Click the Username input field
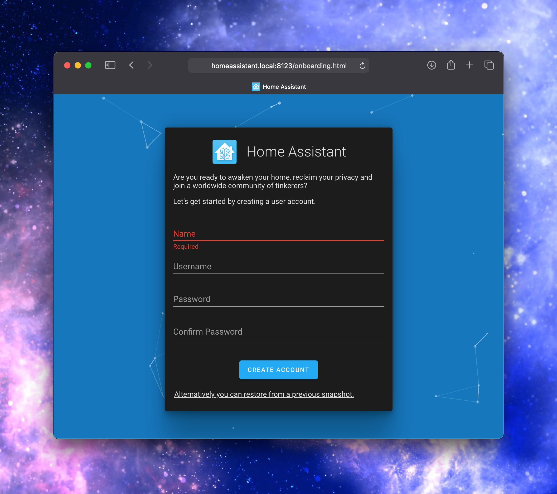The width and height of the screenshot is (557, 494). click(278, 266)
